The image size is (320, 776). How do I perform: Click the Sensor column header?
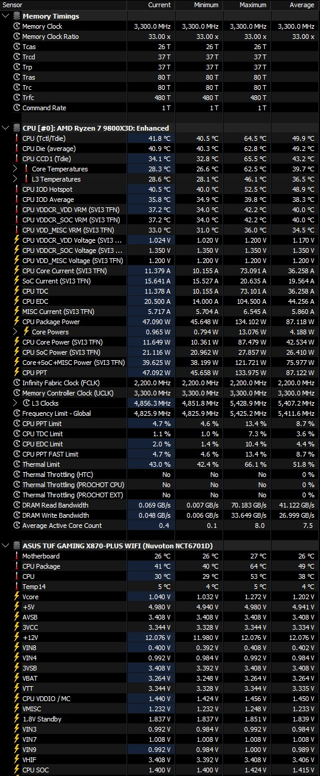click(x=13, y=5)
